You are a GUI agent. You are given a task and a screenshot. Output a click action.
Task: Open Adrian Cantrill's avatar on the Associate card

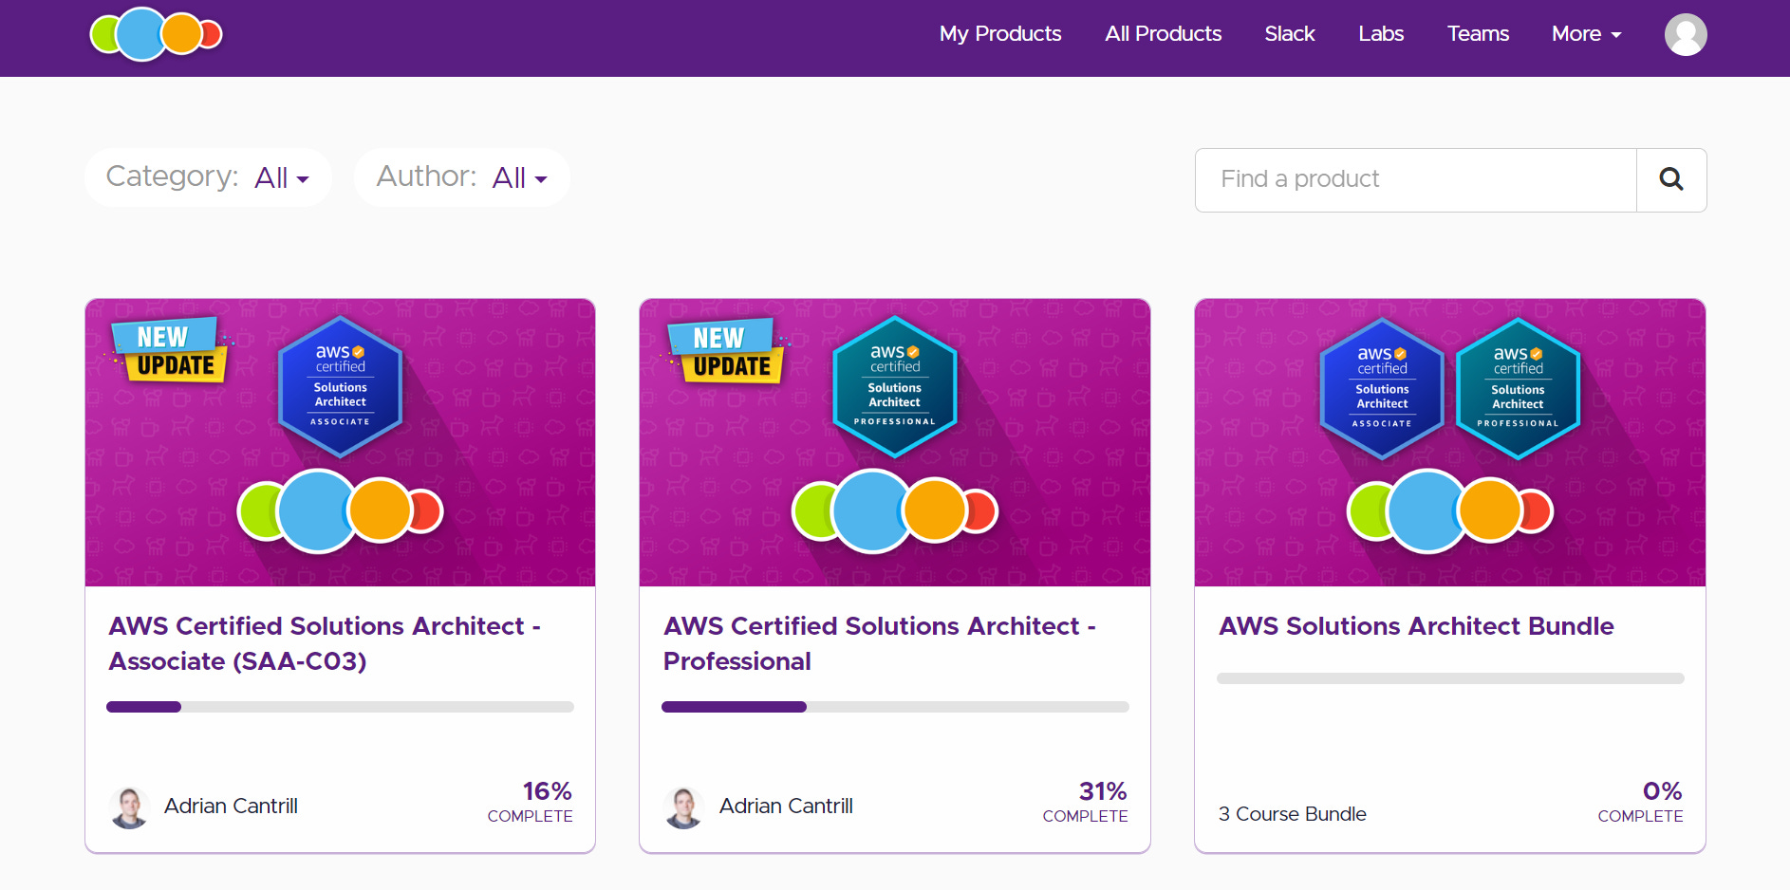point(129,807)
